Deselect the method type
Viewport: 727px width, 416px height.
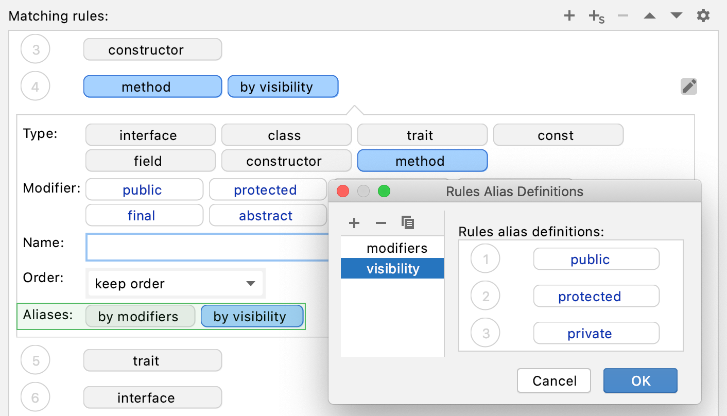click(x=422, y=161)
